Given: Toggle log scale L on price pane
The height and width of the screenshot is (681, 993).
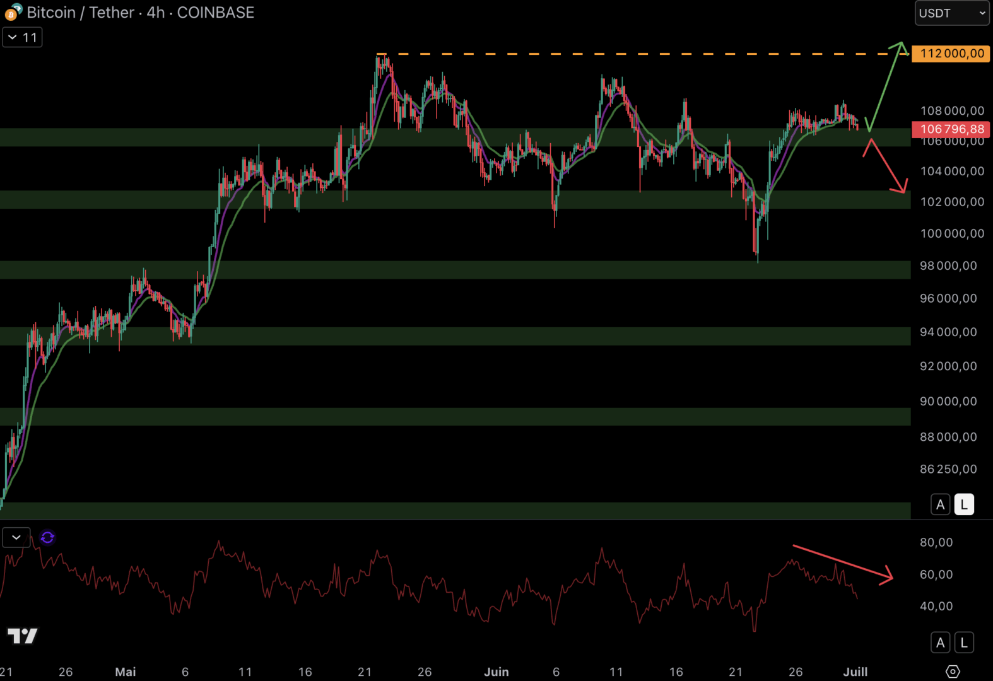Looking at the screenshot, I should (x=964, y=504).
